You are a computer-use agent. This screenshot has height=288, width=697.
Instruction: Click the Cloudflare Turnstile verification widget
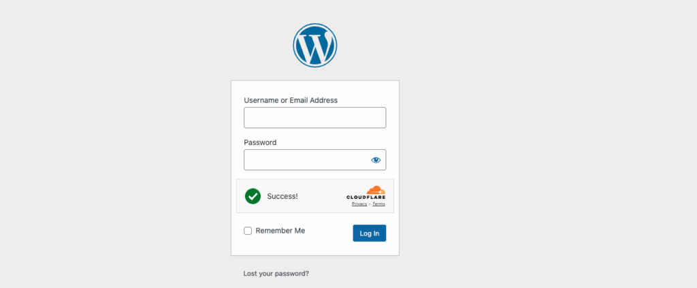tap(314, 196)
